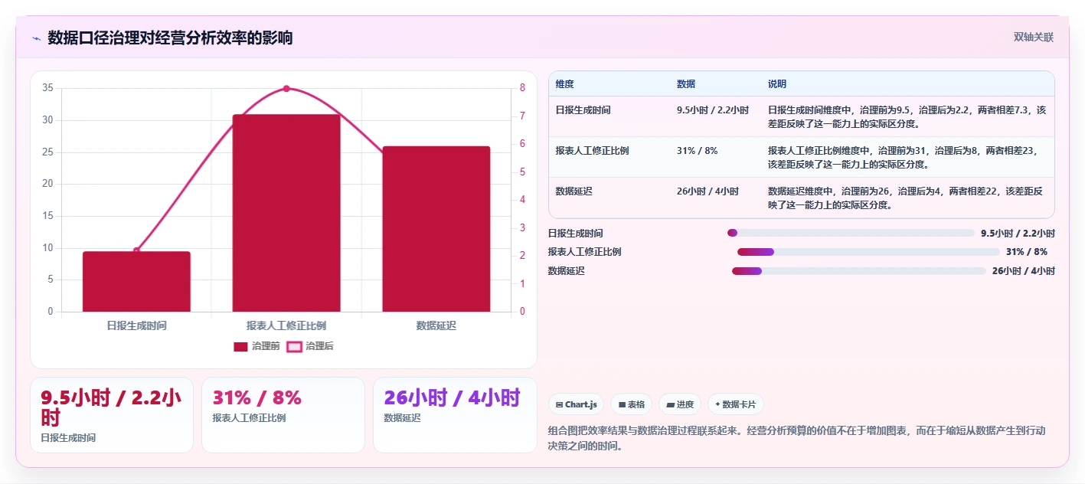Click the 9.5小时 / 2.2小时 data card
The image size is (1085, 484).
tap(112, 415)
